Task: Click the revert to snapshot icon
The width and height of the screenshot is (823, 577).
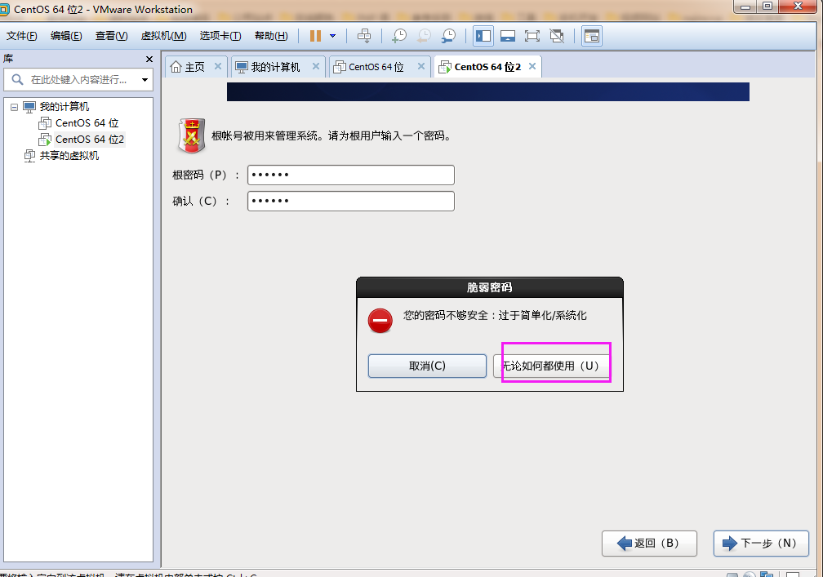Action: (x=424, y=36)
